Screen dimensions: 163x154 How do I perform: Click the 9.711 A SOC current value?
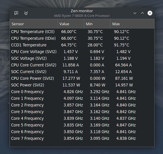tap(71, 72)
